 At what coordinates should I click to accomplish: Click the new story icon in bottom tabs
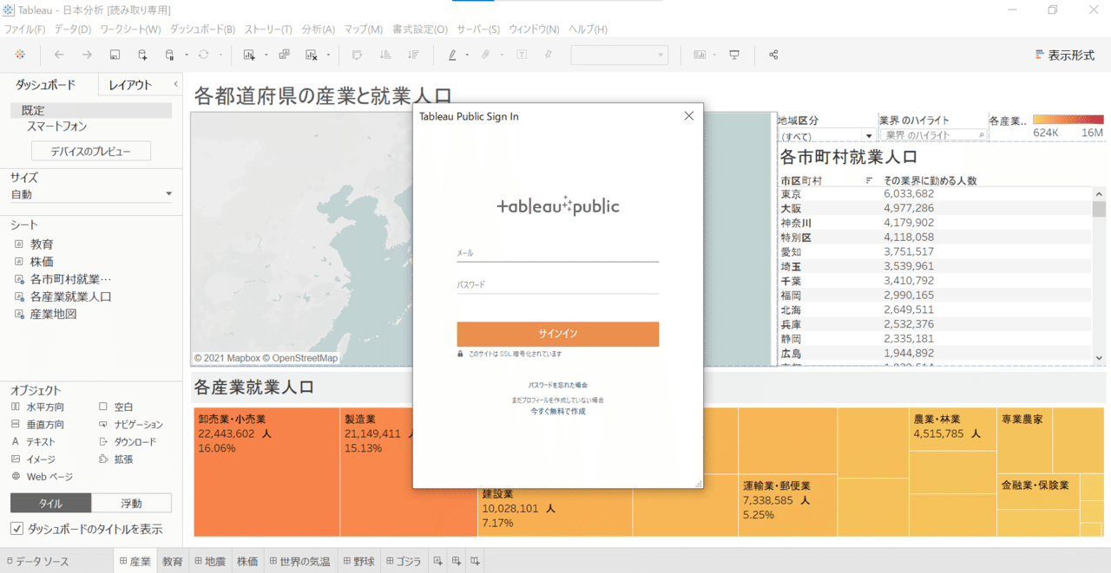(475, 561)
